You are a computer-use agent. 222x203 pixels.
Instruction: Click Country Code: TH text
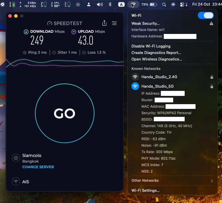tap(156, 132)
